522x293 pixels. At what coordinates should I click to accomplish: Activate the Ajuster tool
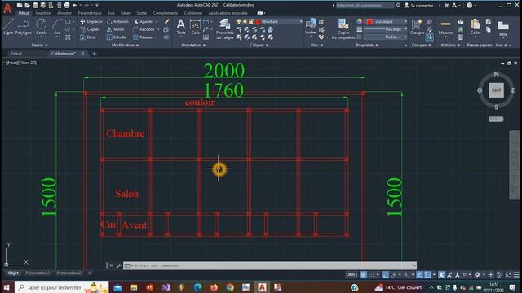144,22
